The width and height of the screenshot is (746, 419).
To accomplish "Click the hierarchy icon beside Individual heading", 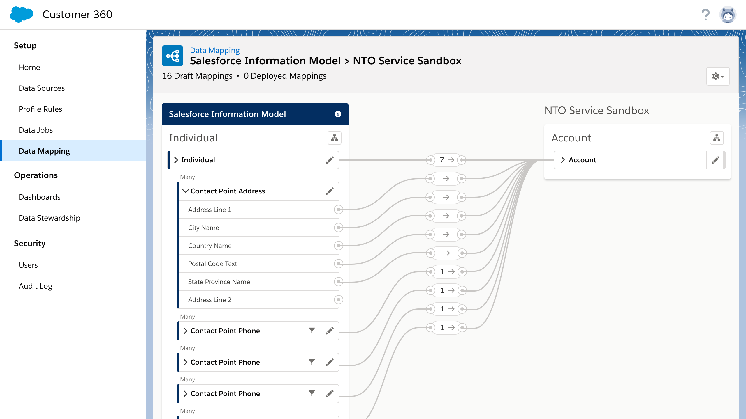I will (x=334, y=138).
